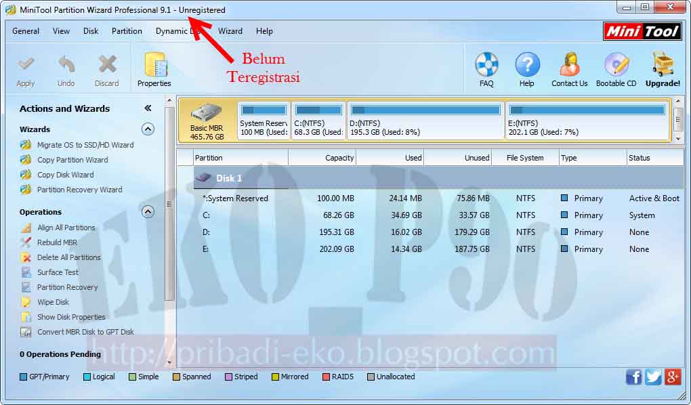
Task: Select the Disk 1 row
Action: point(438,178)
